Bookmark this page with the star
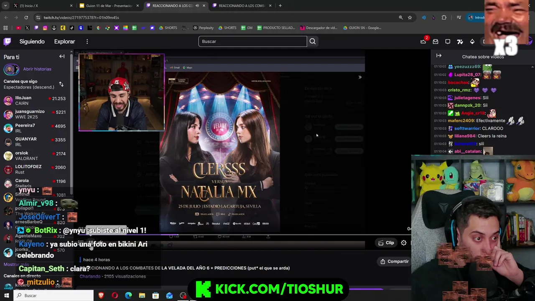Screen dimensions: 535x301 (x=410, y=18)
